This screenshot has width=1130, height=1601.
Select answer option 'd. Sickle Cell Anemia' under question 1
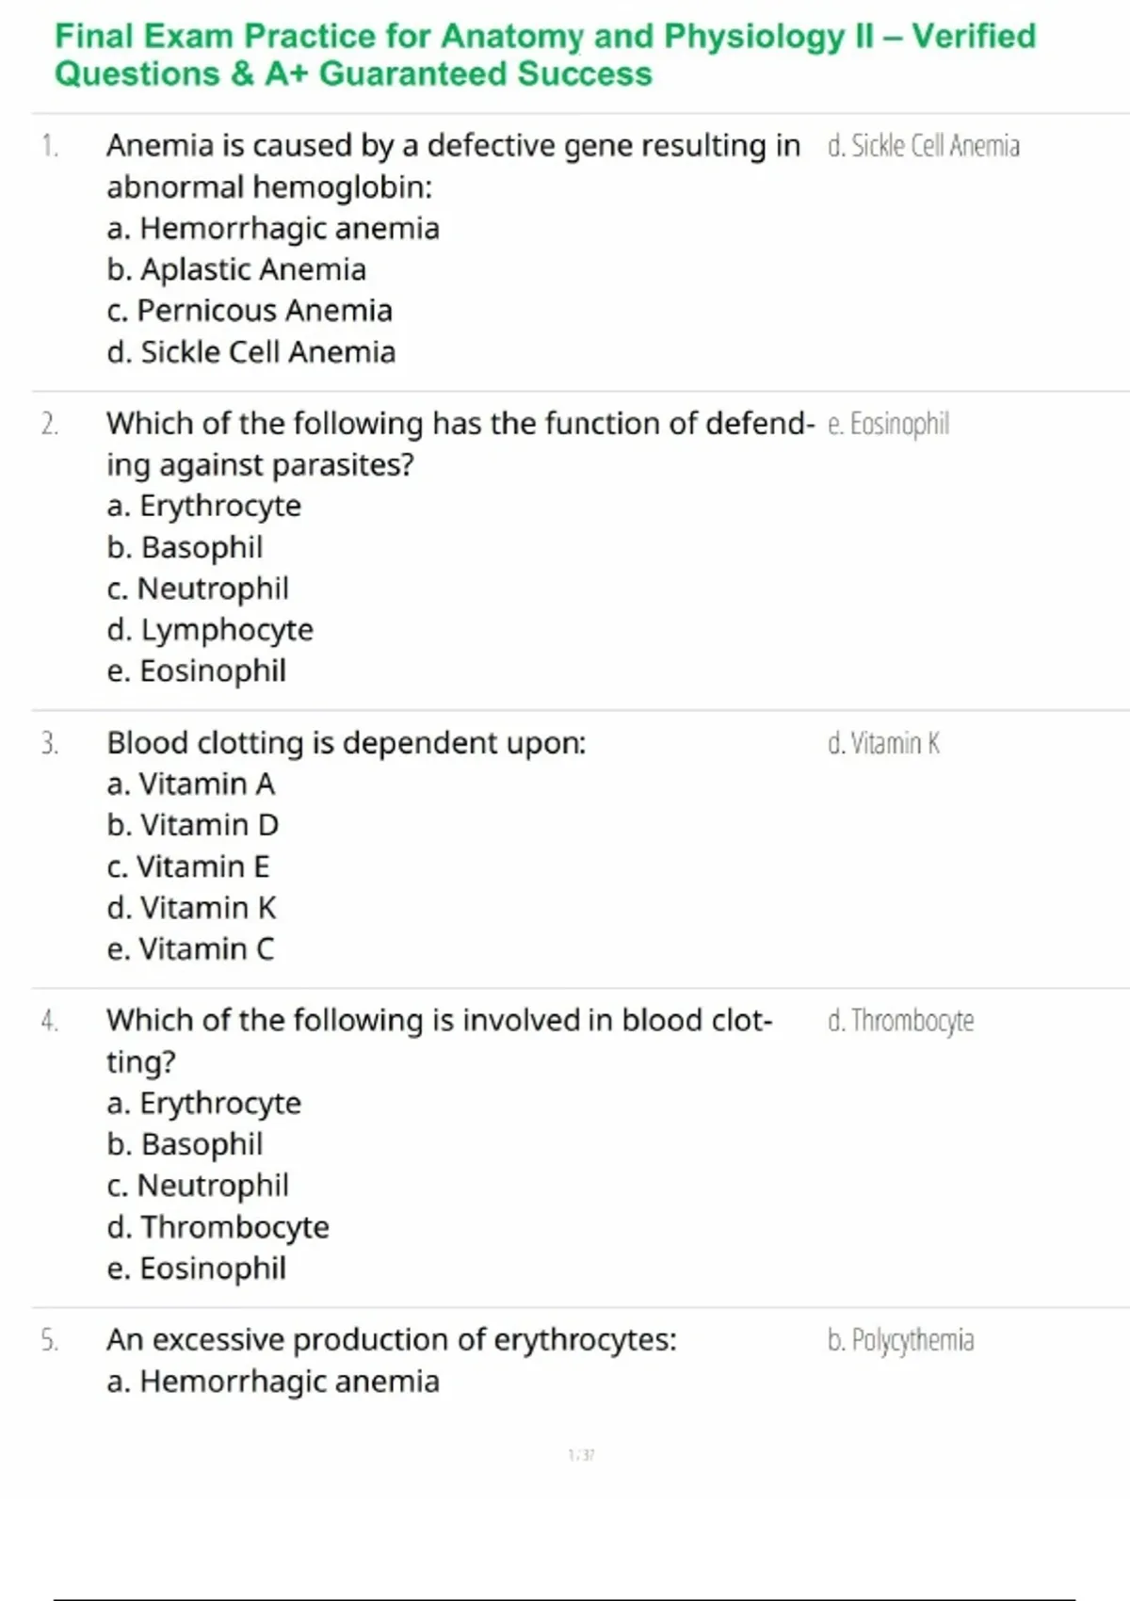point(250,352)
